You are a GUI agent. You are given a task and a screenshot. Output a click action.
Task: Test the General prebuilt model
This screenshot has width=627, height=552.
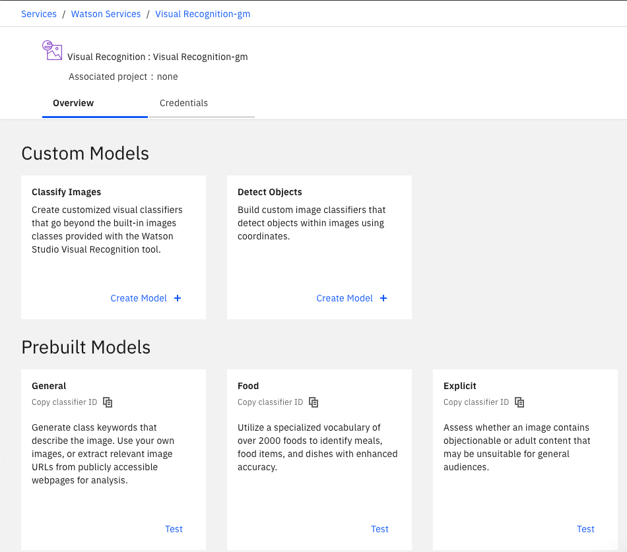click(174, 529)
